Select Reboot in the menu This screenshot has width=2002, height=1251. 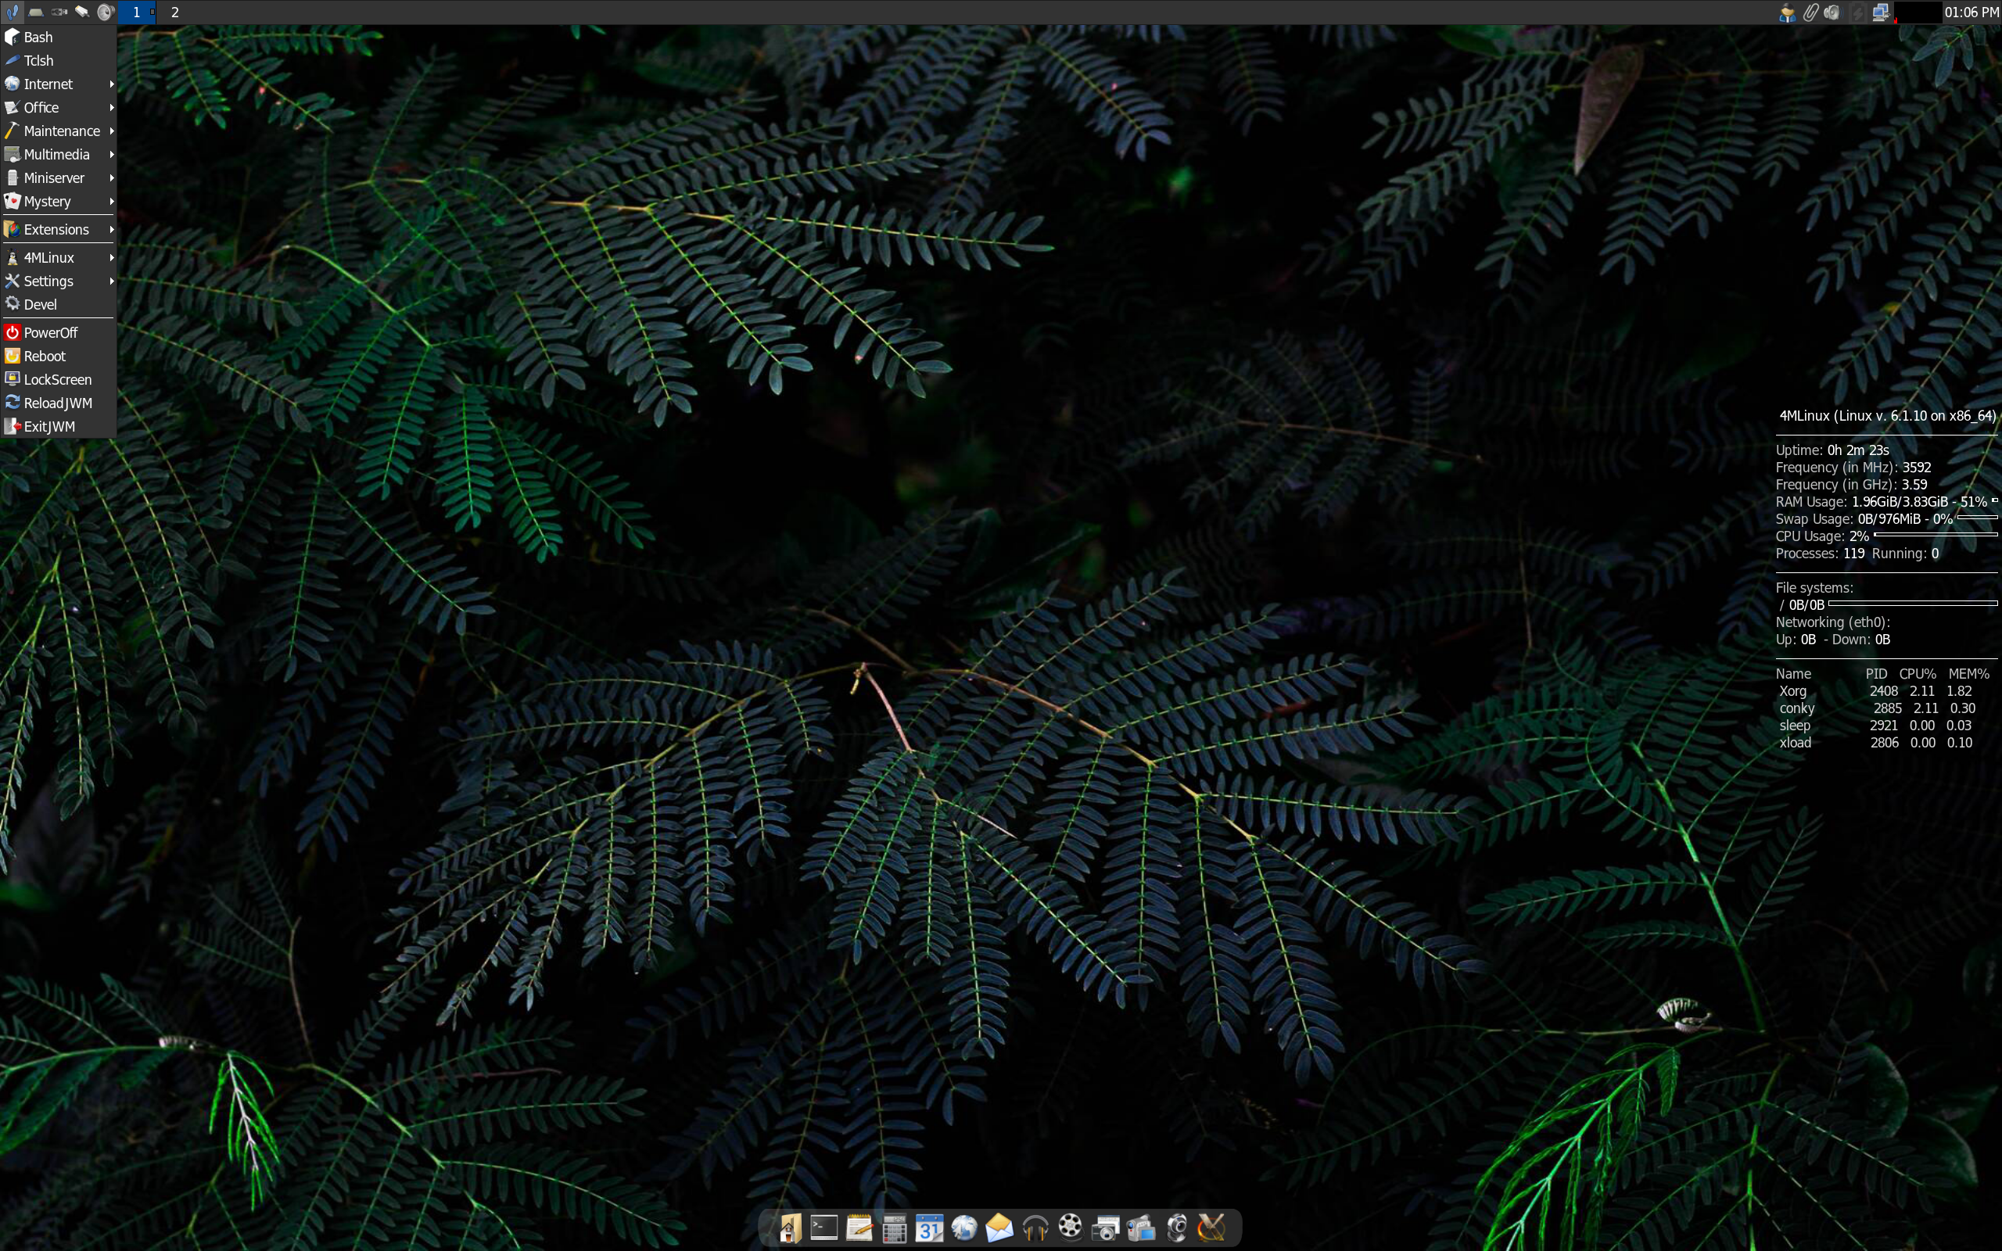pyautogui.click(x=58, y=356)
